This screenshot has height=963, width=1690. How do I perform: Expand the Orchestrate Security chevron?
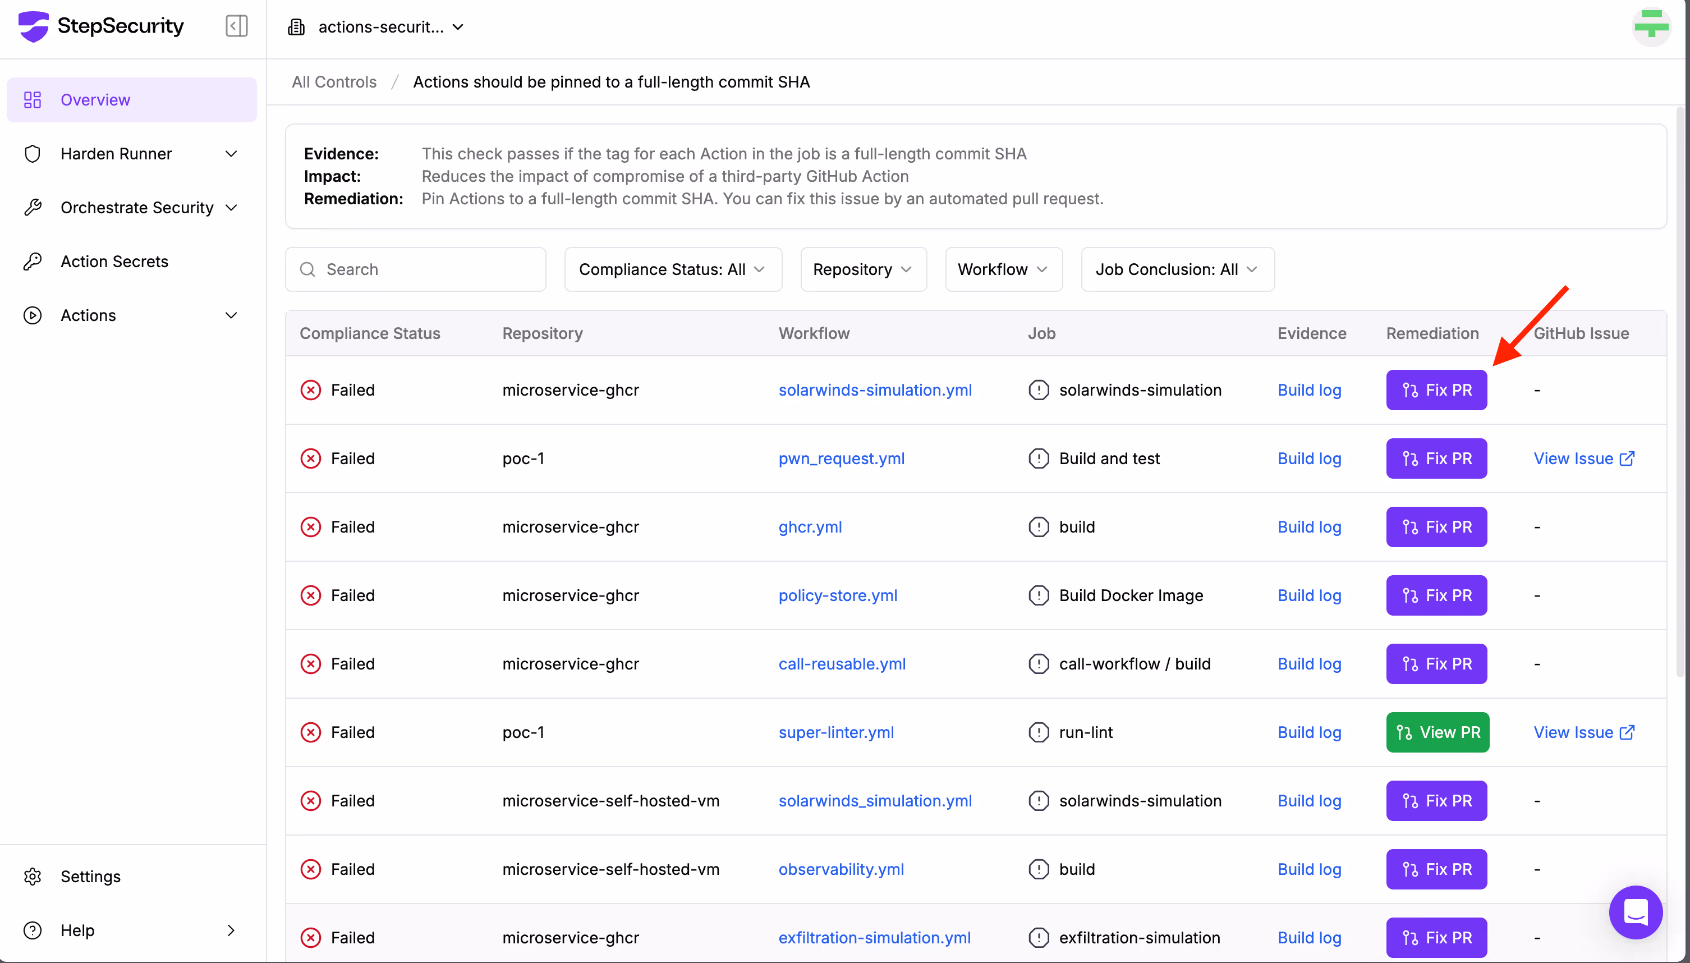[231, 208]
